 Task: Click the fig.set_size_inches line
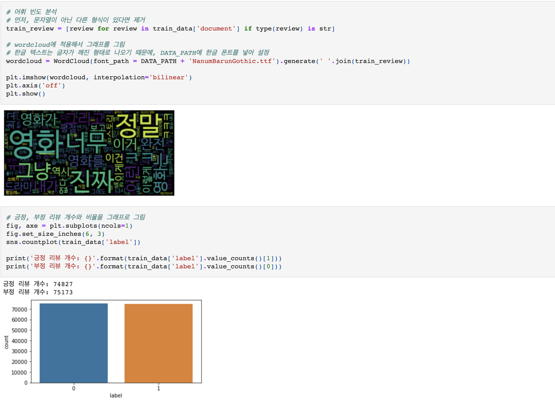(55, 234)
